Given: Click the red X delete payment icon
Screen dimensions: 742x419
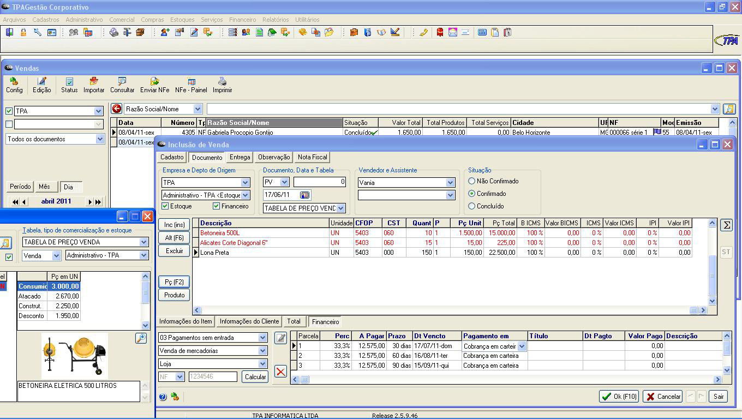Looking at the screenshot, I should pyautogui.click(x=280, y=372).
